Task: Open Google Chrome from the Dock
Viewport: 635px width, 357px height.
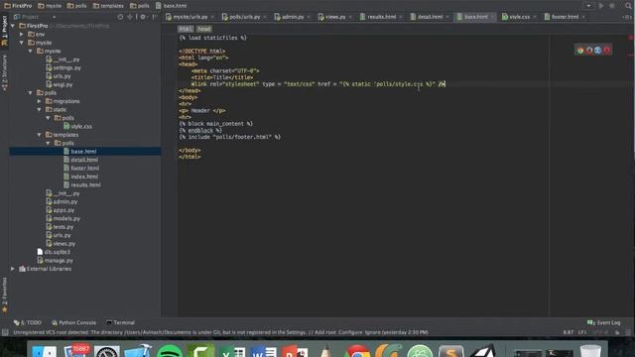Action: pos(357,351)
